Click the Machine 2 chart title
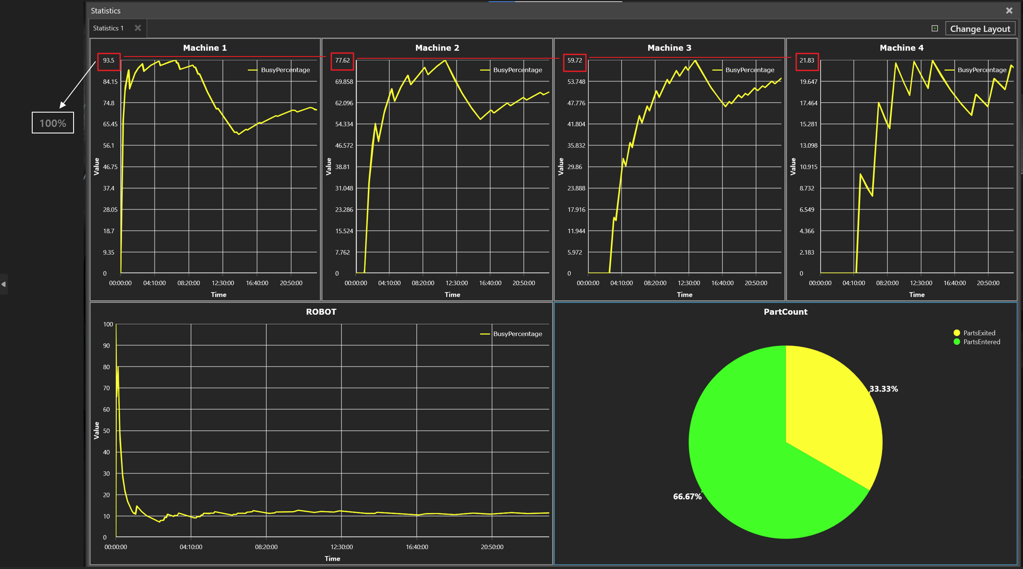The height and width of the screenshot is (569, 1023). [x=437, y=48]
